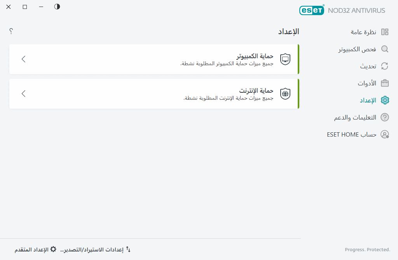This screenshot has height=260, width=398.
Task: Click the ESET HOME account icon
Action: 384,134
